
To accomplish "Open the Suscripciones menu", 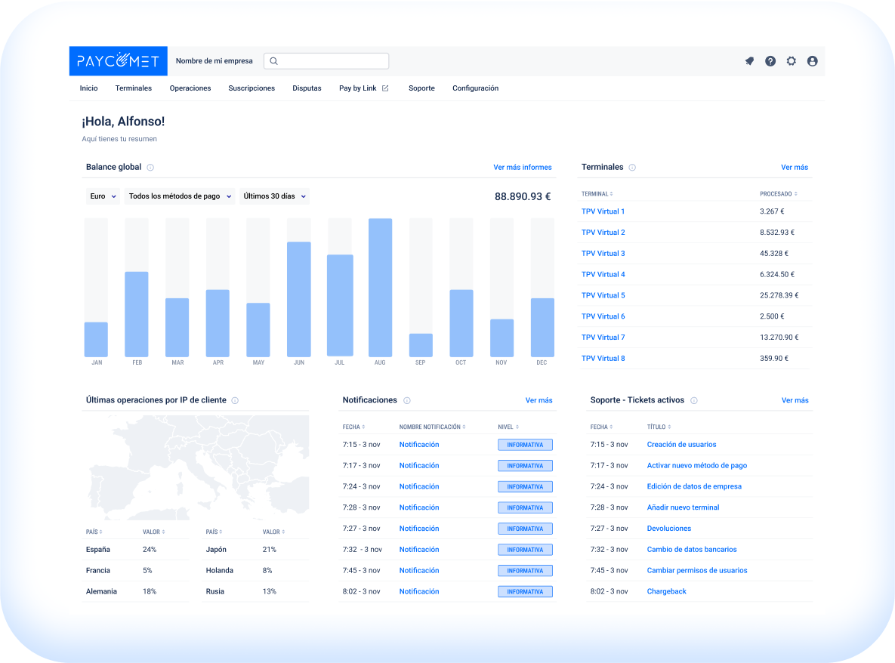I will (x=252, y=88).
